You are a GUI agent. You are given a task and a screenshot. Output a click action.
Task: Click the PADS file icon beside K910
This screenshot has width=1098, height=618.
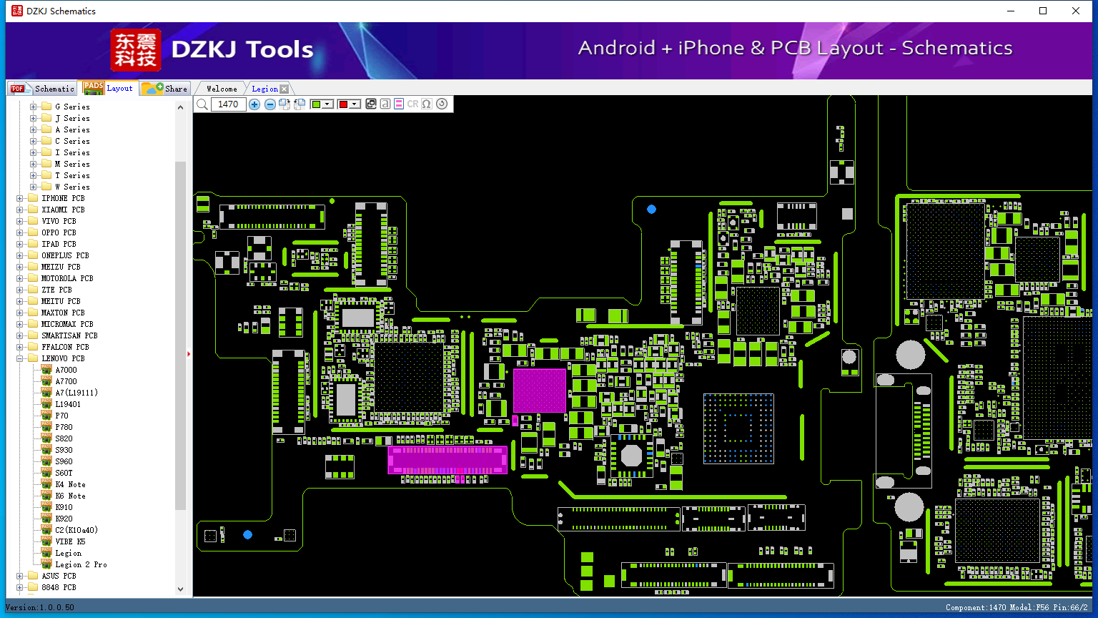(46, 507)
